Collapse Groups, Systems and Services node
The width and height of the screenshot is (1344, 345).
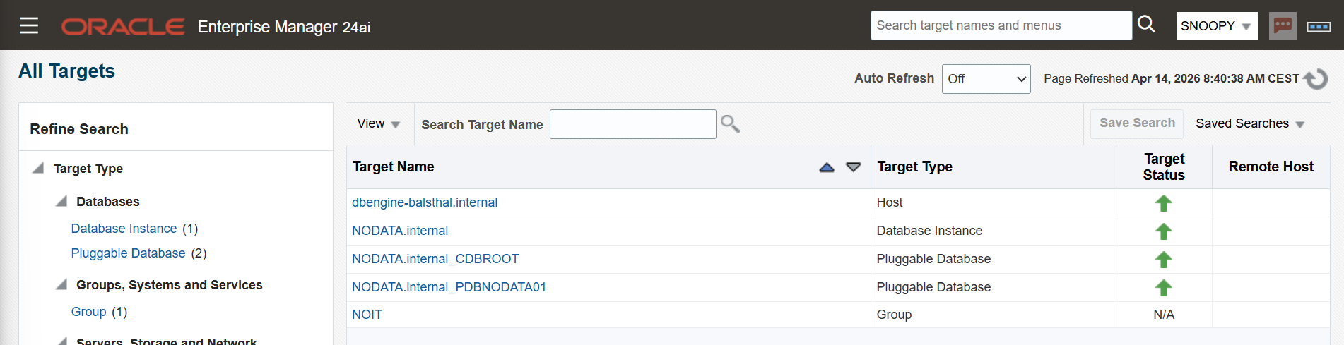(61, 284)
